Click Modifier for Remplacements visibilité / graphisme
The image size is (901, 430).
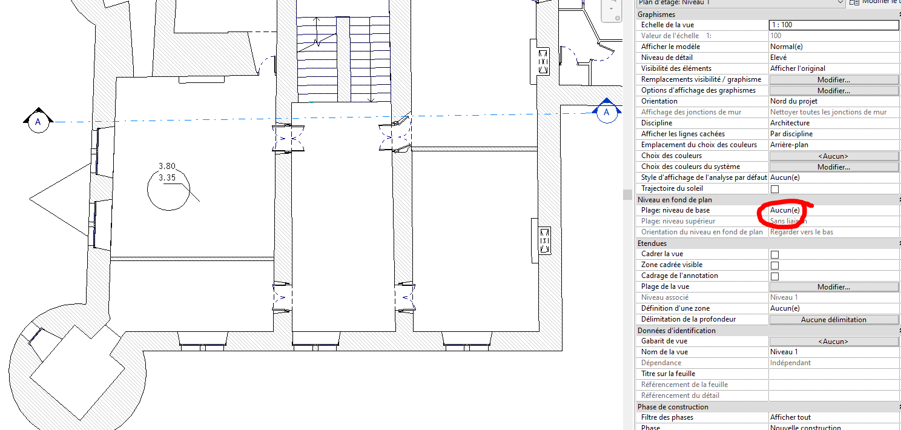coord(834,79)
